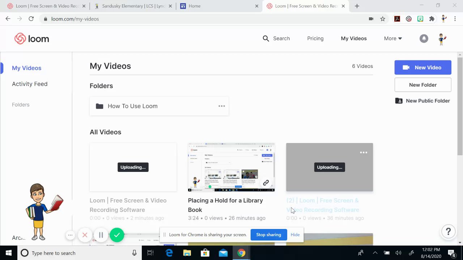The width and height of the screenshot is (463, 260).
Task: Open File Explorer from the taskbar
Action: [187, 253]
